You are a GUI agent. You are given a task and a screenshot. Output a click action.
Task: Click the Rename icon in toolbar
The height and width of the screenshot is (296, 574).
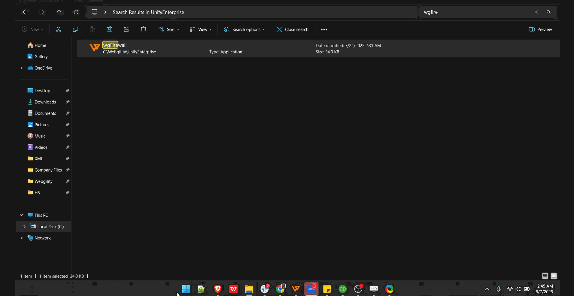(109, 29)
